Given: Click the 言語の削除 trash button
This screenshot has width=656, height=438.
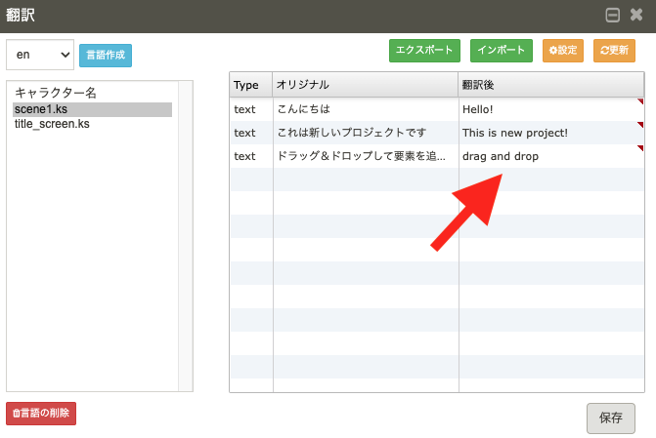Looking at the screenshot, I should tap(41, 414).
